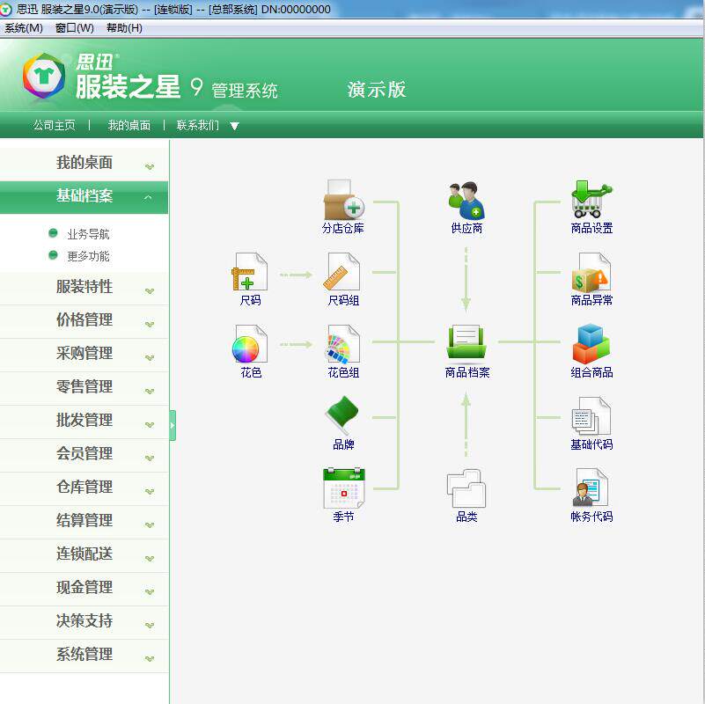Screen dimensions: 705x704
Task: Expand 批发管理 sidebar section
Action: pos(84,421)
